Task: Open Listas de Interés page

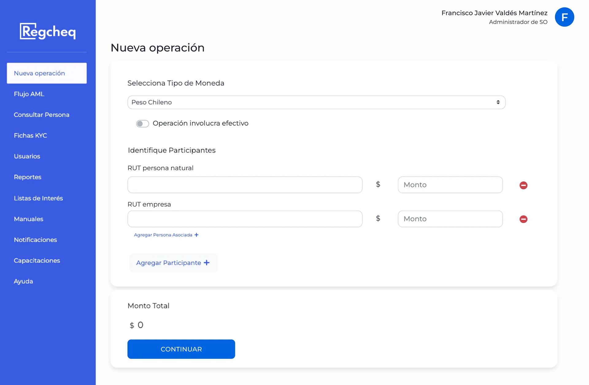Action: coord(38,198)
